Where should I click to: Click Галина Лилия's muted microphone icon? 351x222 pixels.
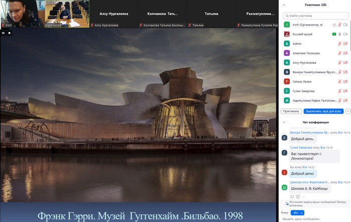(339, 82)
